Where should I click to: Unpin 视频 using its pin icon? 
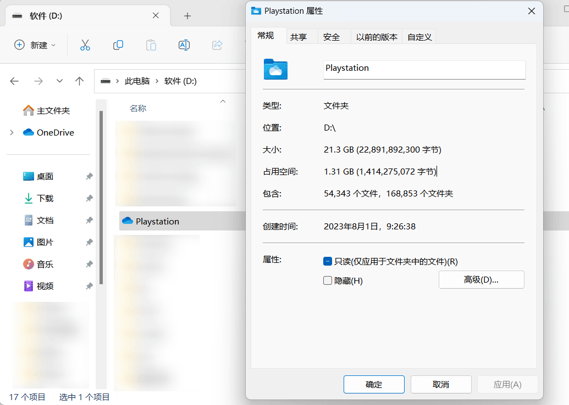(x=89, y=286)
